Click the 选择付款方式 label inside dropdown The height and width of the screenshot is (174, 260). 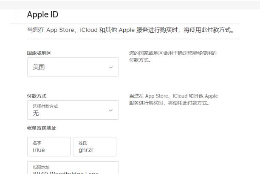[x=45, y=107]
